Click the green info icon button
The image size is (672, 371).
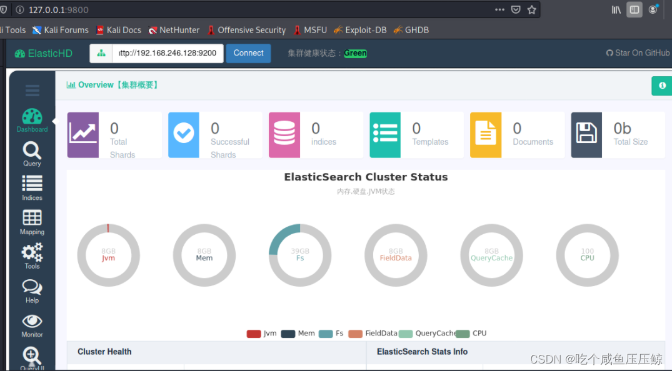(662, 86)
